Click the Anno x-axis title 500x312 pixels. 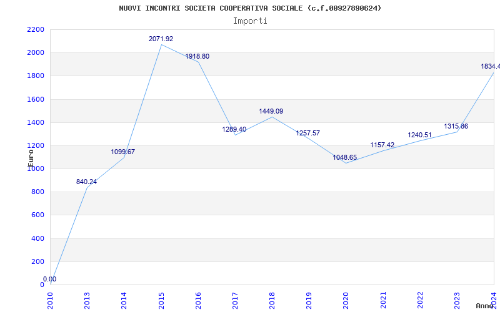(484, 306)
